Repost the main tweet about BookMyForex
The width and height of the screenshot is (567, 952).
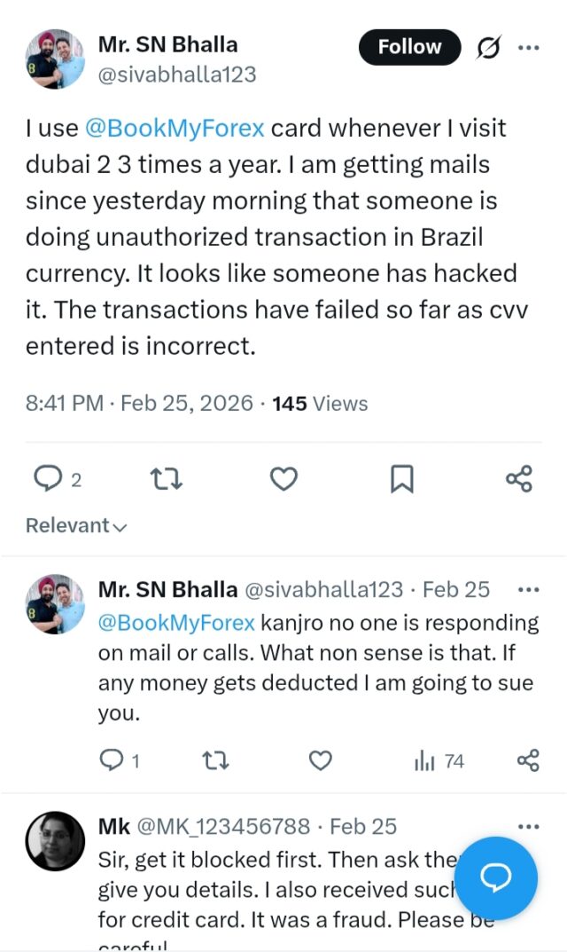pyautogui.click(x=166, y=479)
